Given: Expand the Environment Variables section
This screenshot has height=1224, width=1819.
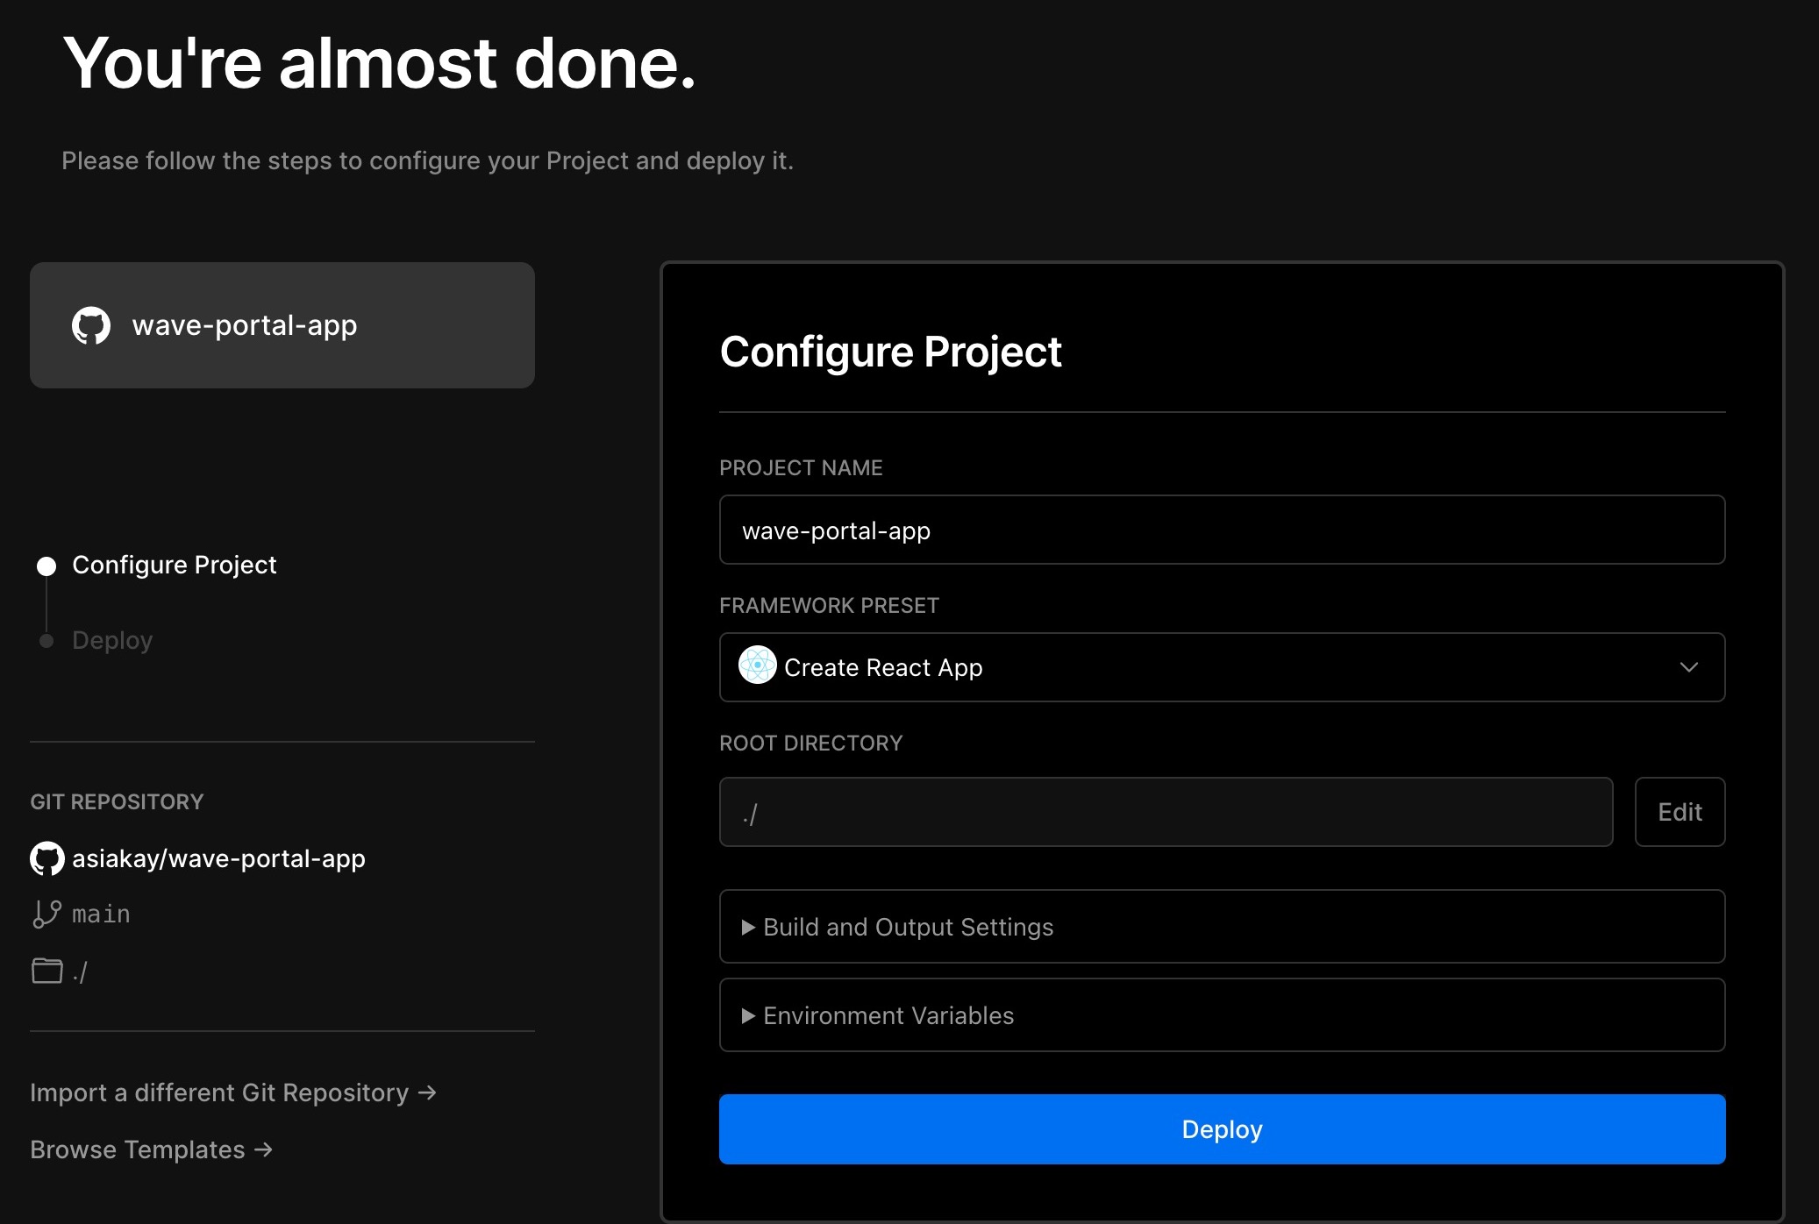Looking at the screenshot, I should coord(888,1015).
